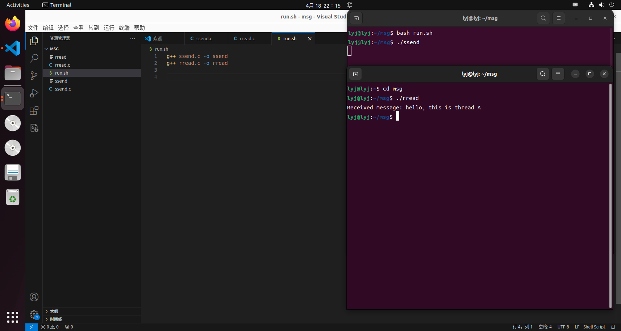Viewport: 621px width, 331px height.
Task: Click the front terminal's vertical scrollbar
Action: [610, 196]
